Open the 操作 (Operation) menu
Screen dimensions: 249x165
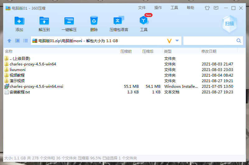pyautogui.click(x=158, y=8)
